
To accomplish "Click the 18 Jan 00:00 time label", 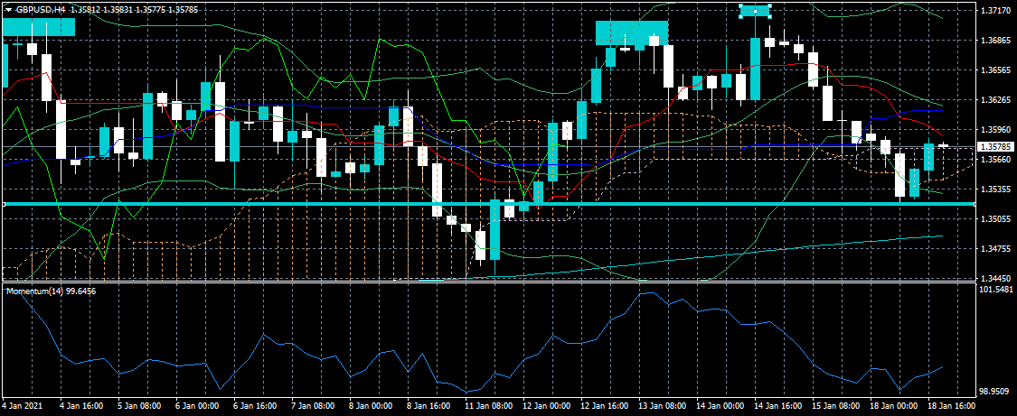I will tap(893, 406).
